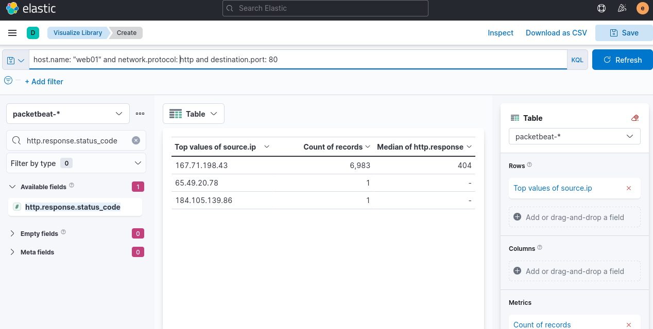Viewport: 653px width, 329px height.
Task: Expand the Meta fields section
Action: [13, 252]
